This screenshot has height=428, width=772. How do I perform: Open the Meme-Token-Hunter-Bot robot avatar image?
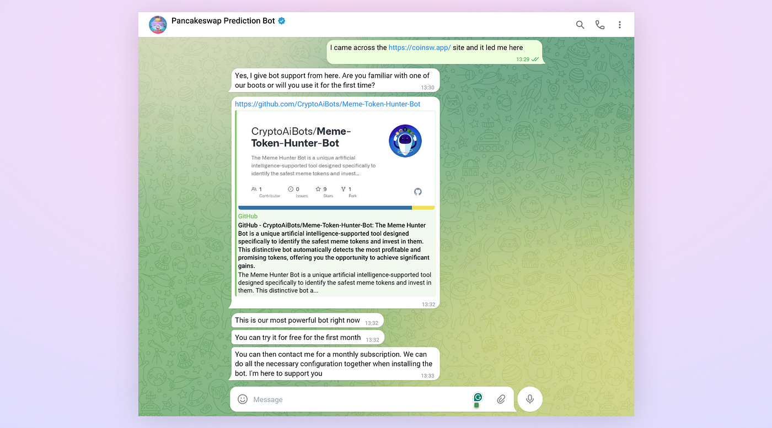pos(405,141)
